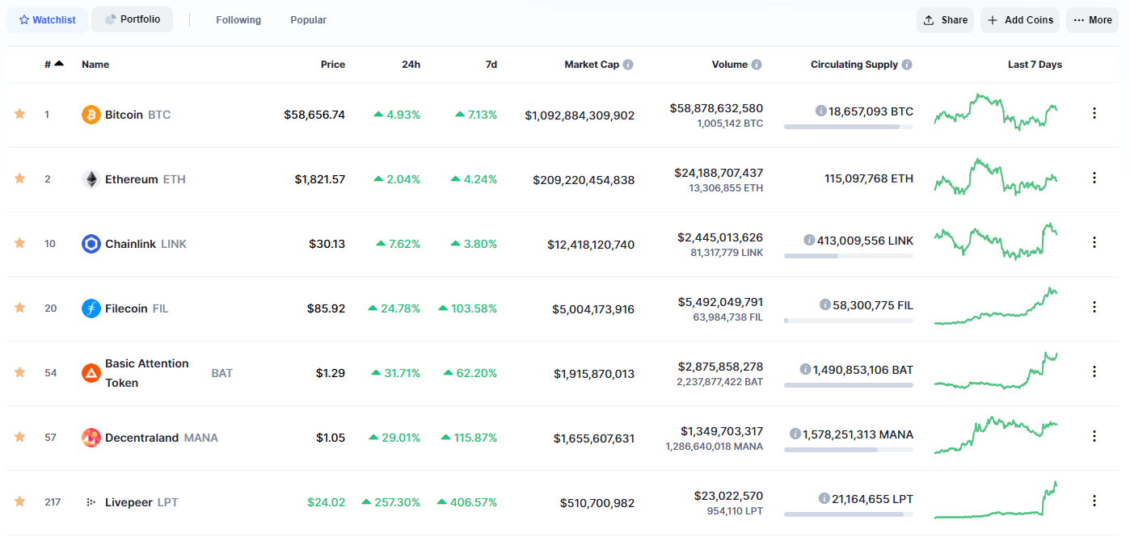Viewport: 1130px width, 537px height.
Task: Sort table by rank number column
Action: pyautogui.click(x=53, y=65)
